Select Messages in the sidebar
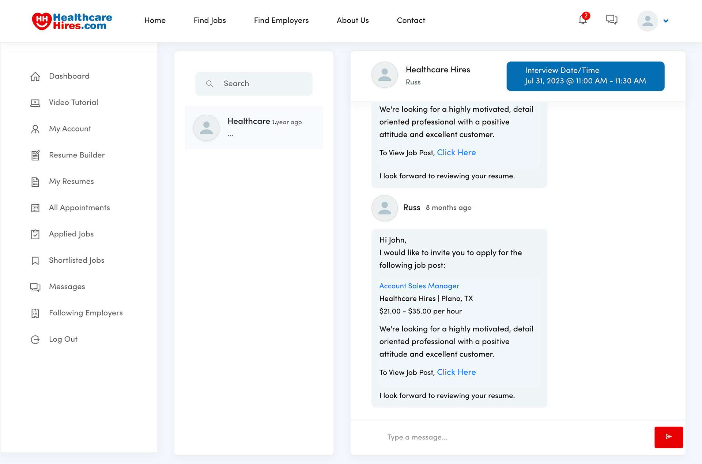The height and width of the screenshot is (464, 702). (67, 286)
